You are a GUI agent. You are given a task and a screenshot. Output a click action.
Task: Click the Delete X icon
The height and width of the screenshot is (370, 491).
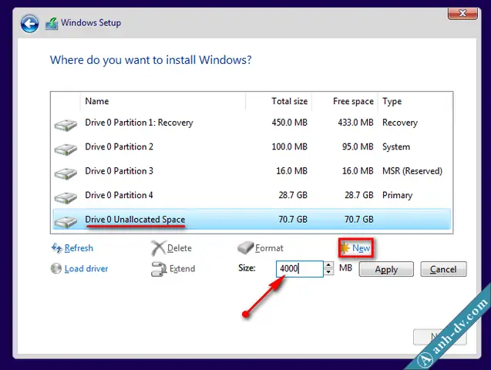[x=158, y=248]
